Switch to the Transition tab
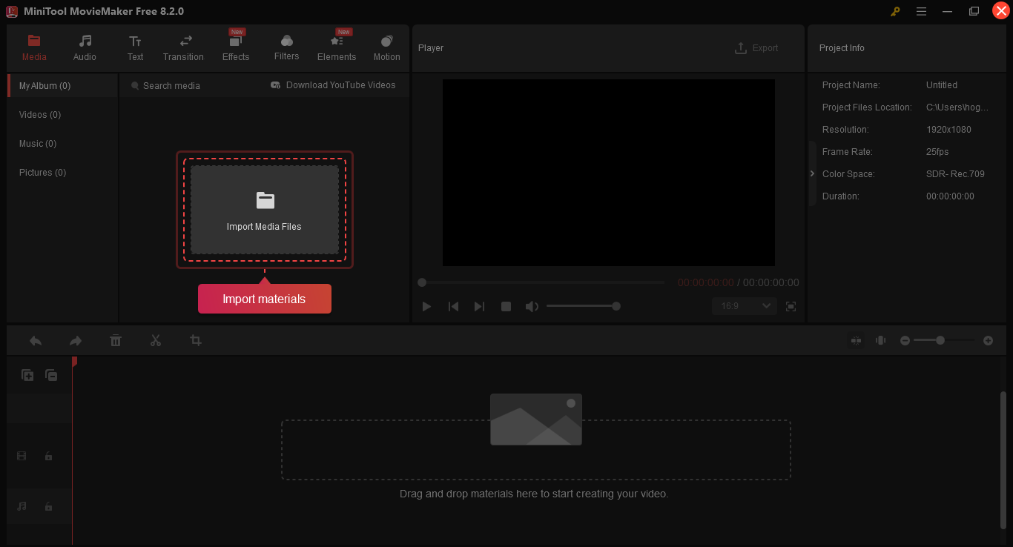Screen dimensions: 1013x547 point(183,48)
